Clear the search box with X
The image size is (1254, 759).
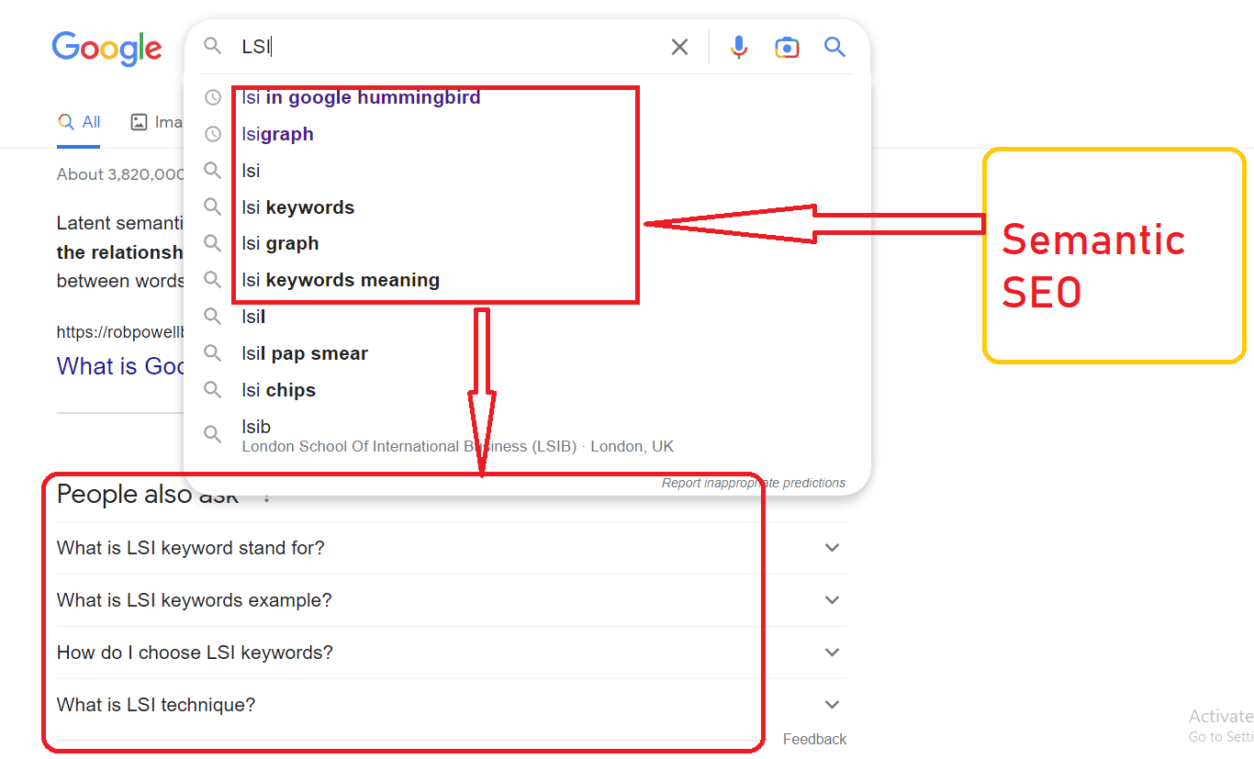point(679,47)
